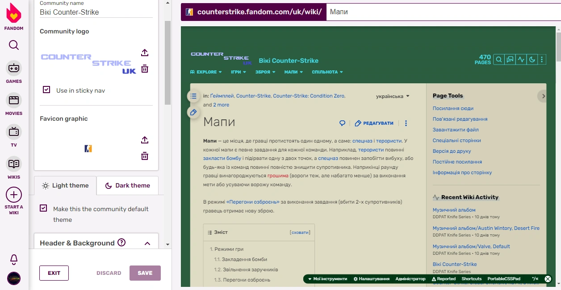Expand the СПІЛЬНОТА navigation dropdown
Screen dimensions: 561x290
pyautogui.click(x=327, y=72)
